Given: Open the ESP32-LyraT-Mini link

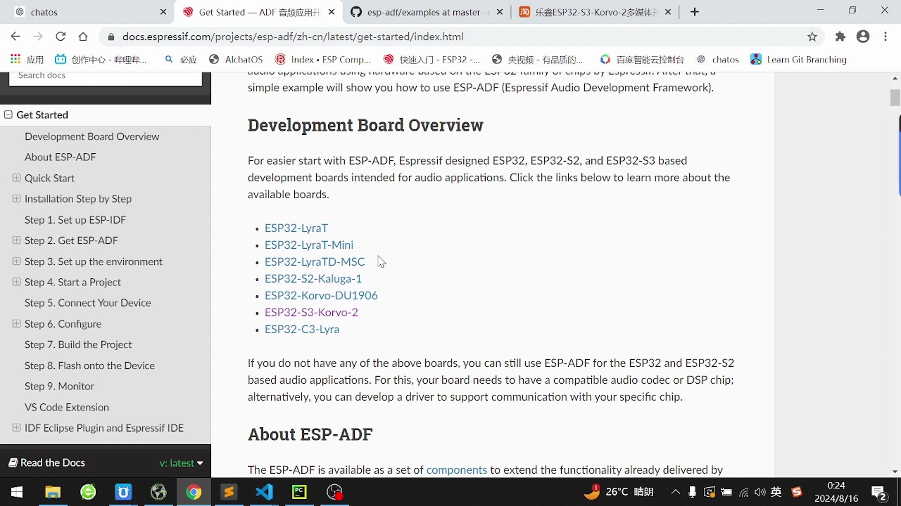Looking at the screenshot, I should [x=309, y=245].
